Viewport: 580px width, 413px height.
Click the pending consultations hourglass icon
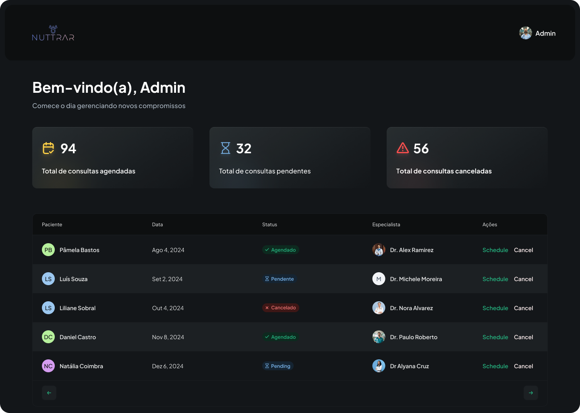(226, 148)
